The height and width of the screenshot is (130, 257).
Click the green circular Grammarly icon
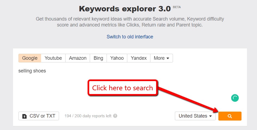click(235, 98)
